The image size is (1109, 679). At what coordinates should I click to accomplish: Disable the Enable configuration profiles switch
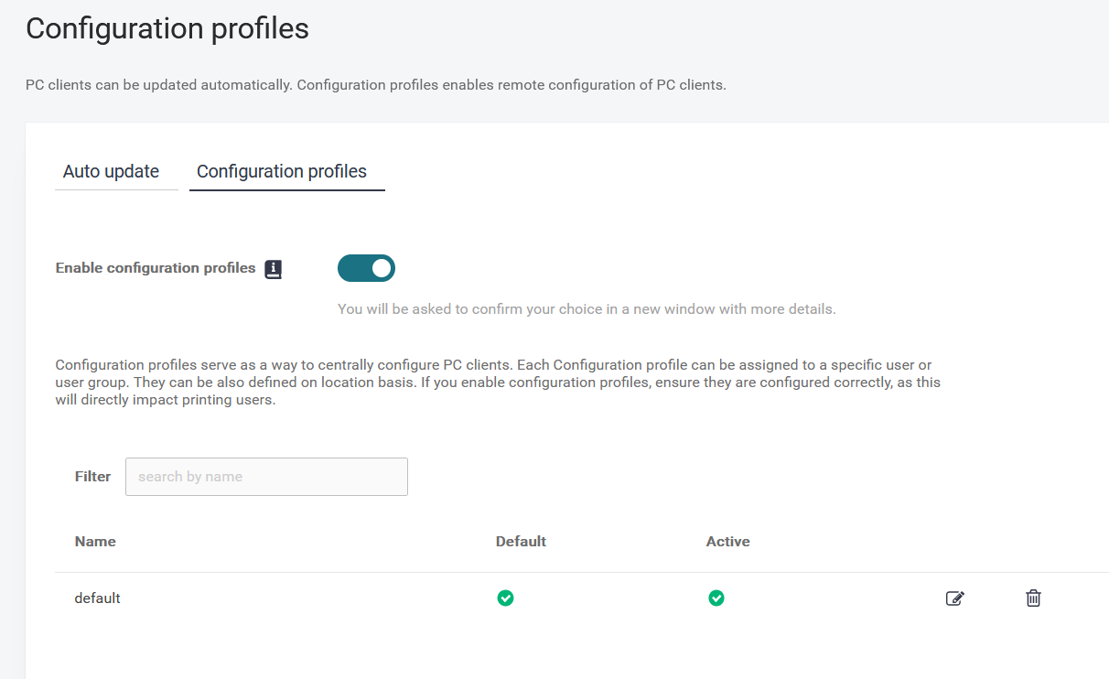coord(366,268)
